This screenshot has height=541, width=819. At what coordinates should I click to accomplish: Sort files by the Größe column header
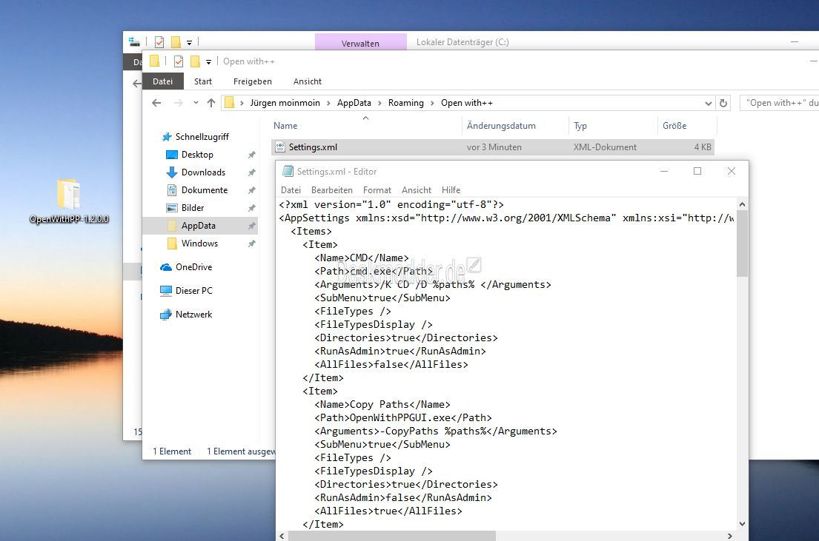pyautogui.click(x=686, y=125)
